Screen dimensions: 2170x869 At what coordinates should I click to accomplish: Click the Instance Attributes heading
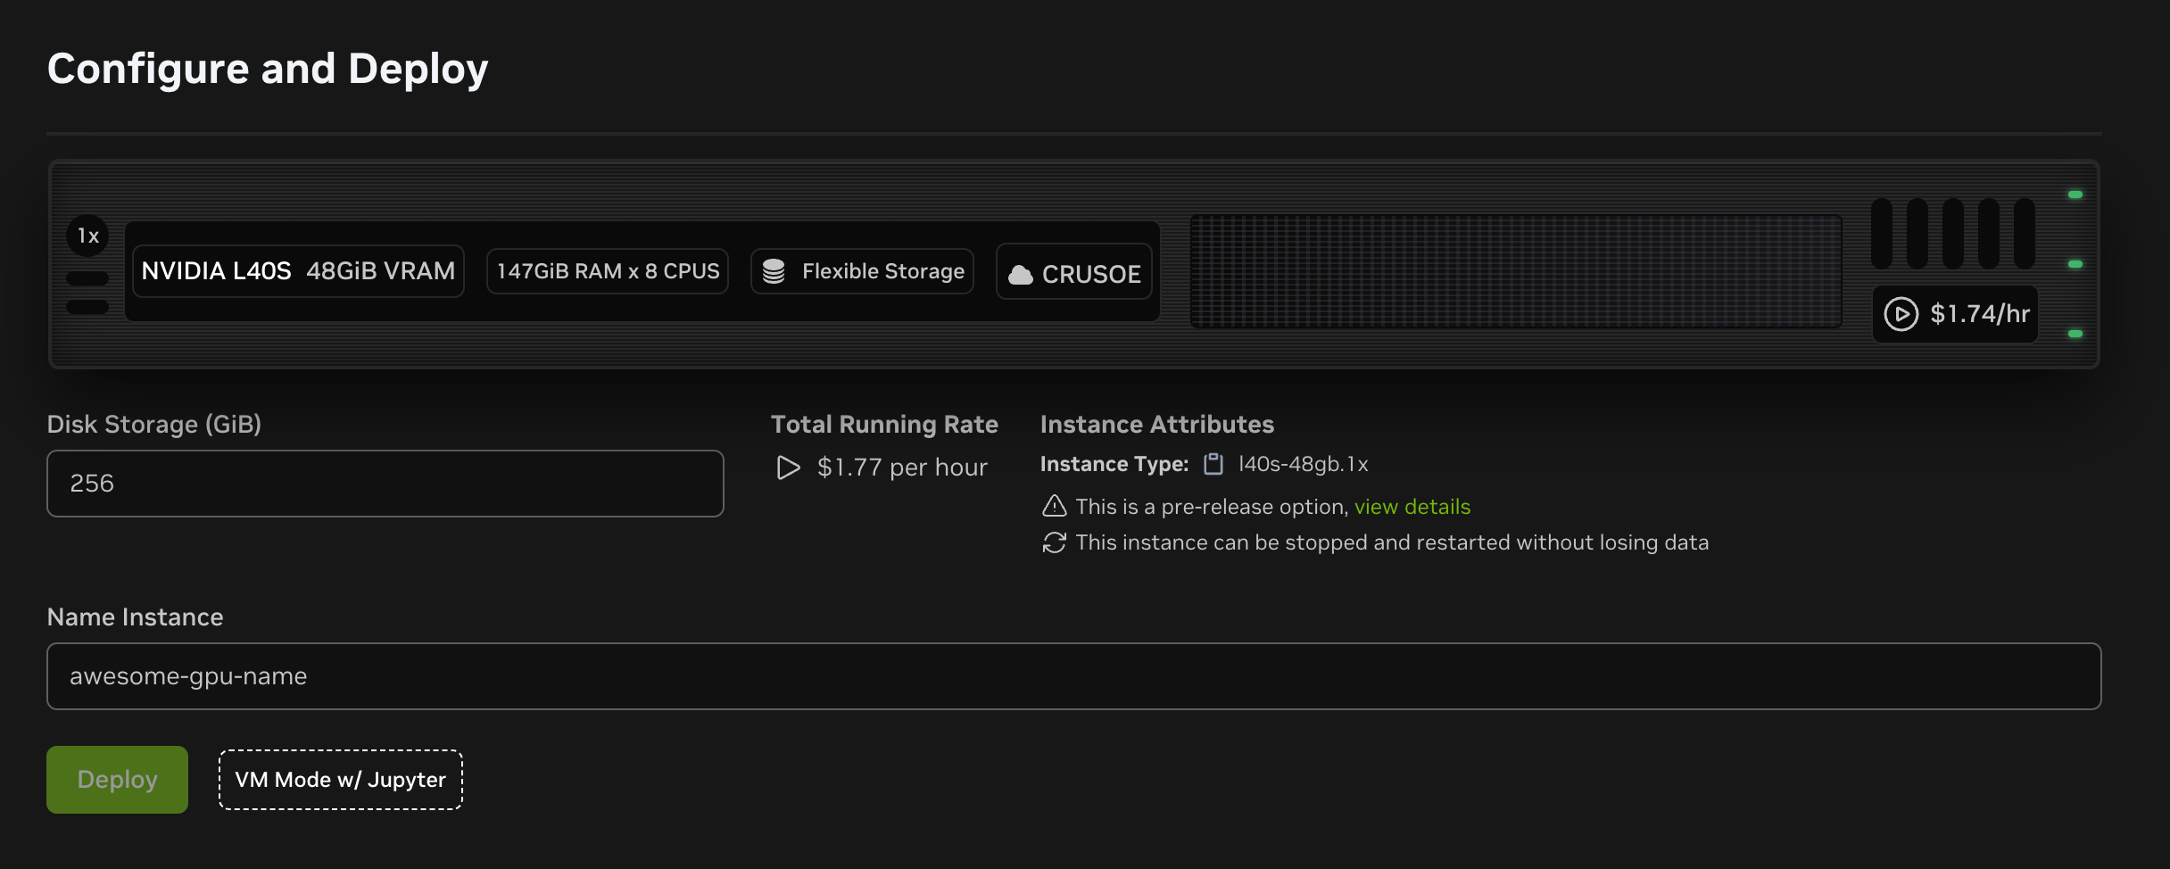(x=1156, y=425)
